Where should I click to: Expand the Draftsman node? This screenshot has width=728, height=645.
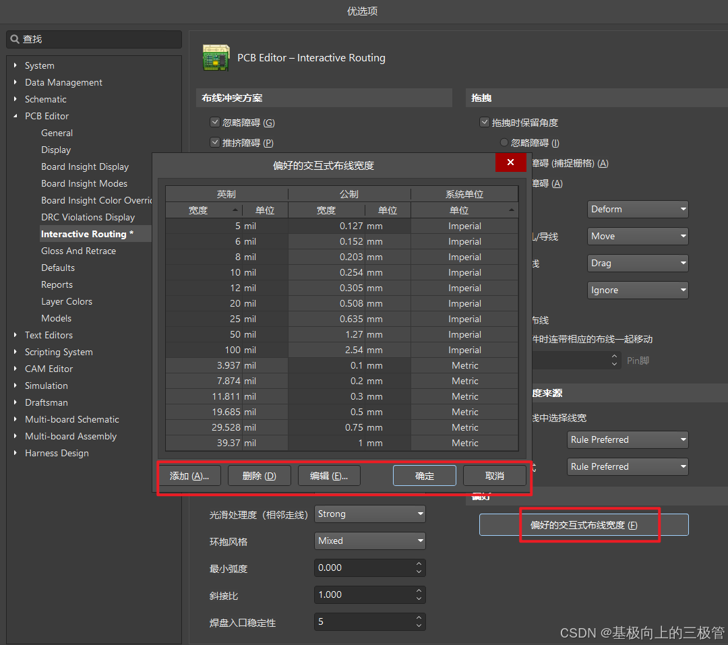coord(16,402)
